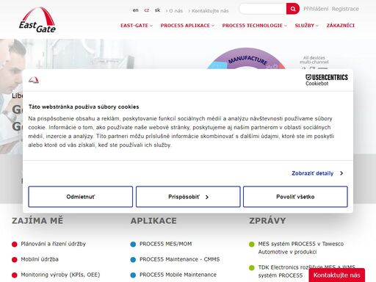
Task: Expand the SLUŽBY menu
Action: [307, 26]
